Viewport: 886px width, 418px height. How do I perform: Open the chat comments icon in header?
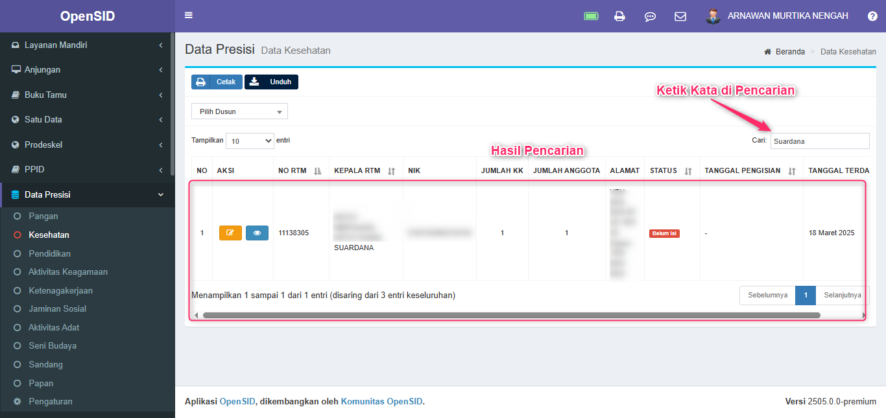click(x=650, y=17)
